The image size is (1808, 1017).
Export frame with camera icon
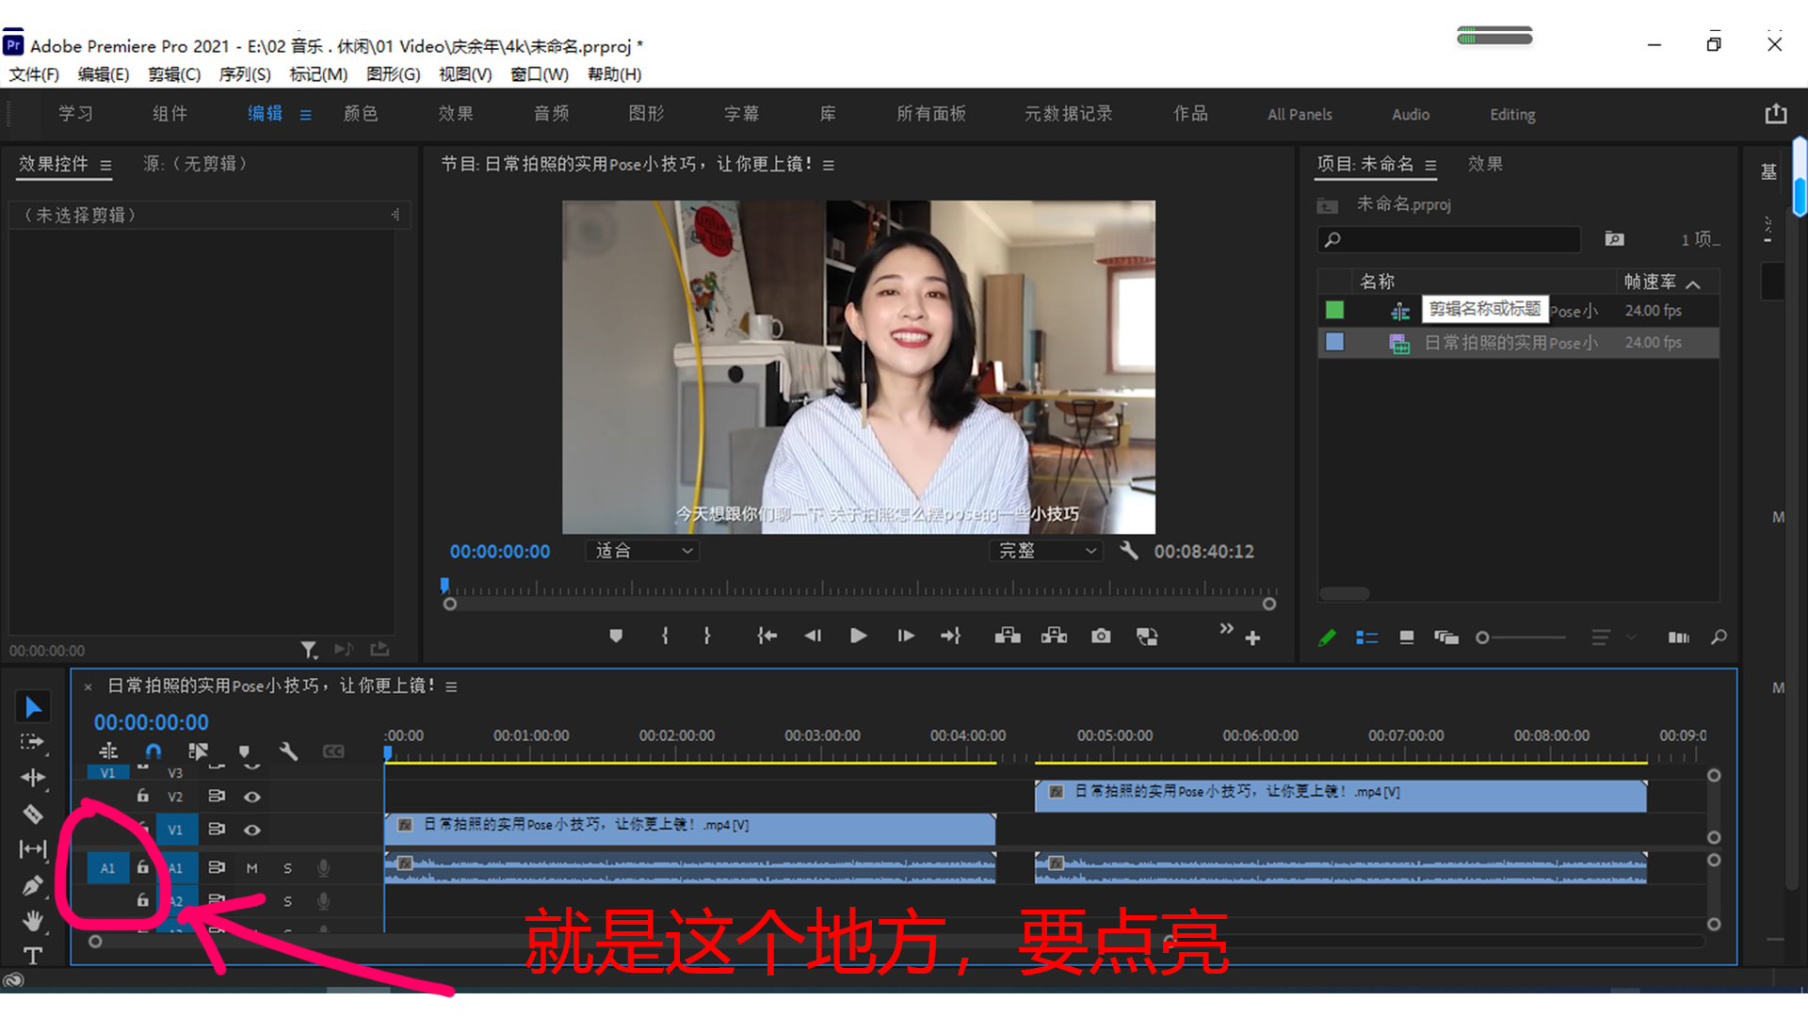1101,637
